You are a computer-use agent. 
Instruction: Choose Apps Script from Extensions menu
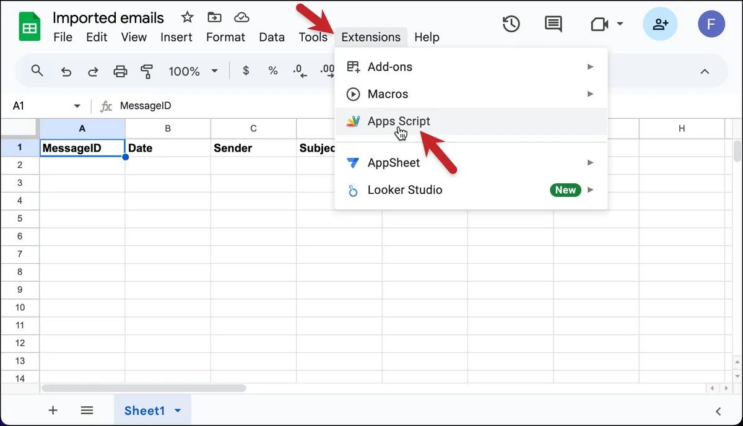pyautogui.click(x=471, y=121)
